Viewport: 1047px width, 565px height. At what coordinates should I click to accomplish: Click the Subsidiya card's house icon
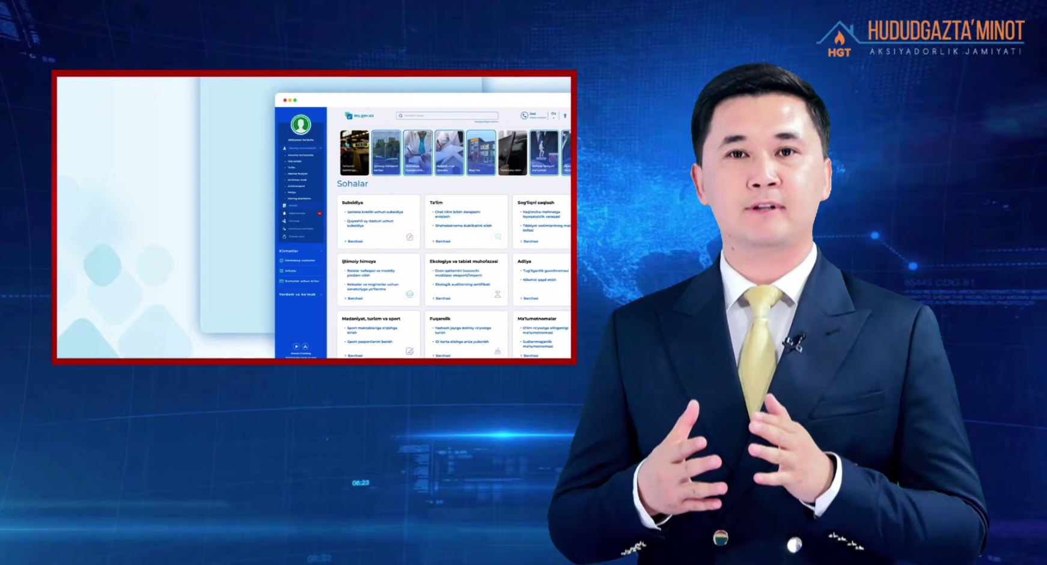[409, 237]
